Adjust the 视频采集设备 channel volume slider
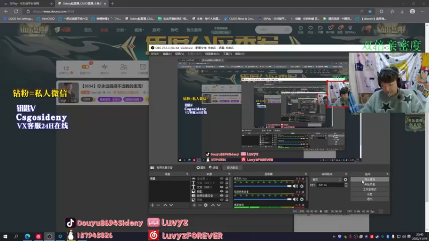Image resolution: width=429 pixels, height=241 pixels. point(263,199)
